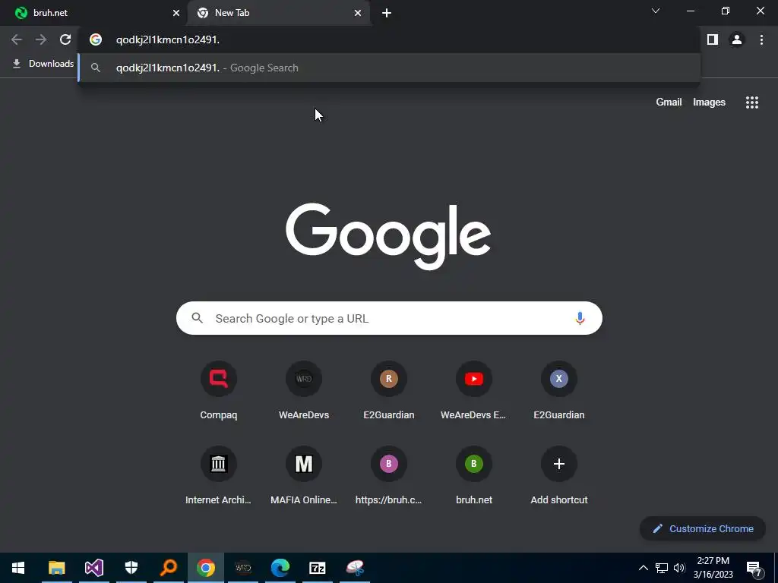Open the Google apps grid

point(751,102)
